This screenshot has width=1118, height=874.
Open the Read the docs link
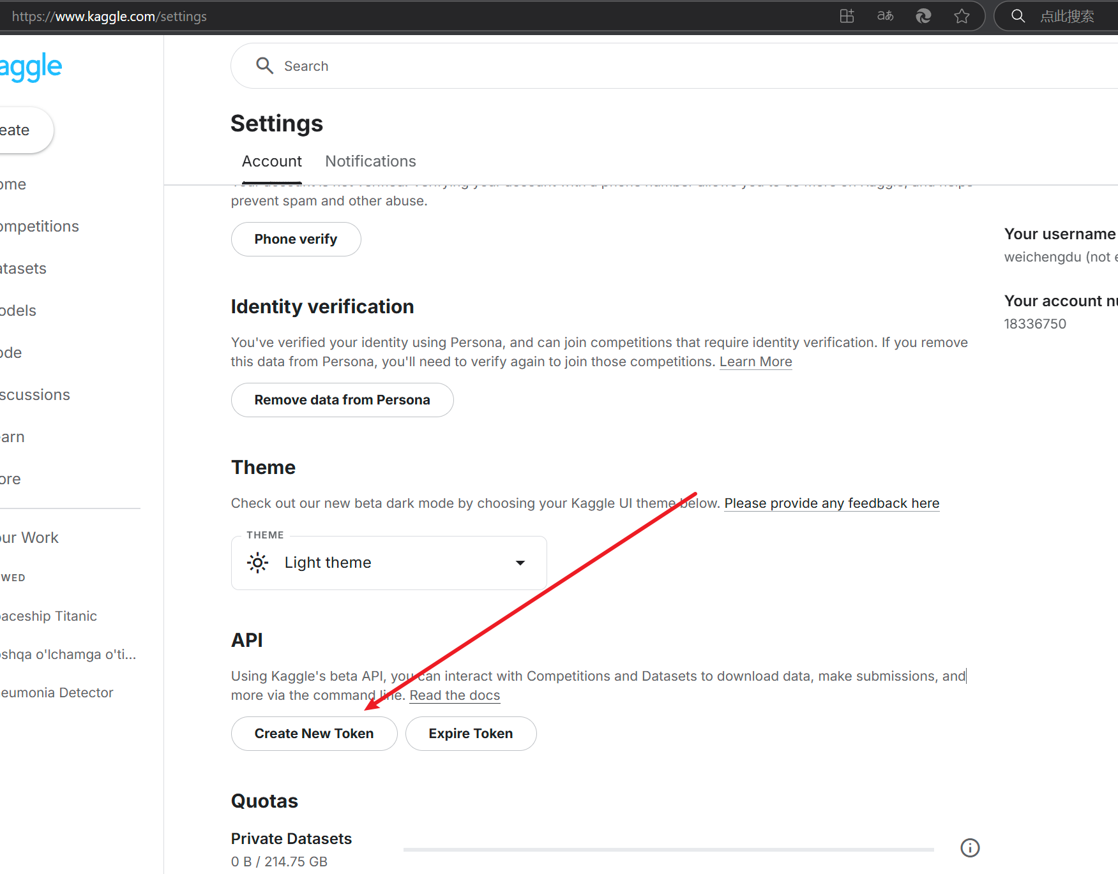tap(455, 695)
